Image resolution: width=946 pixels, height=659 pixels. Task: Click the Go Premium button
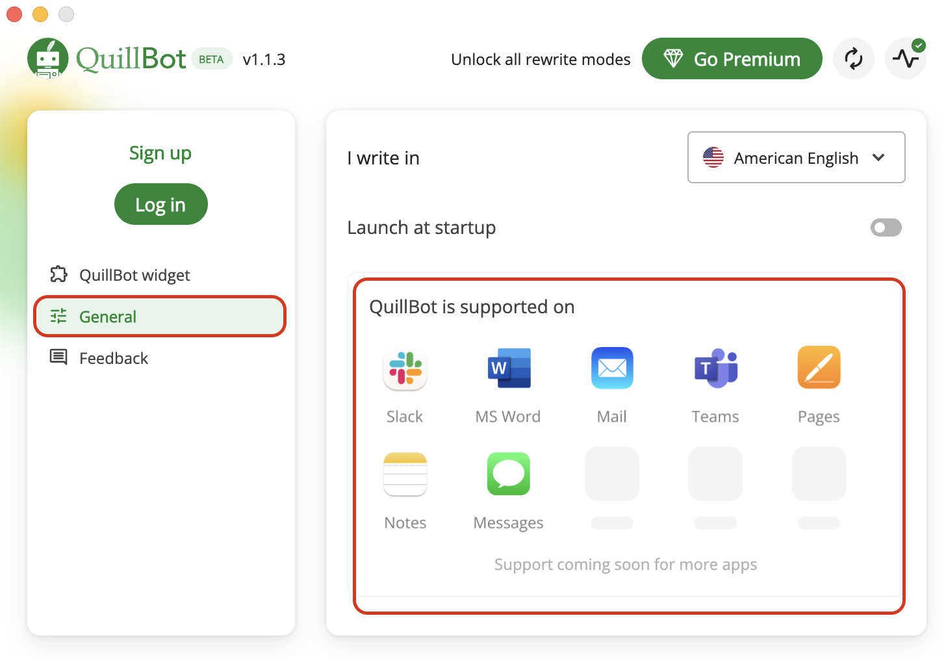coord(732,58)
